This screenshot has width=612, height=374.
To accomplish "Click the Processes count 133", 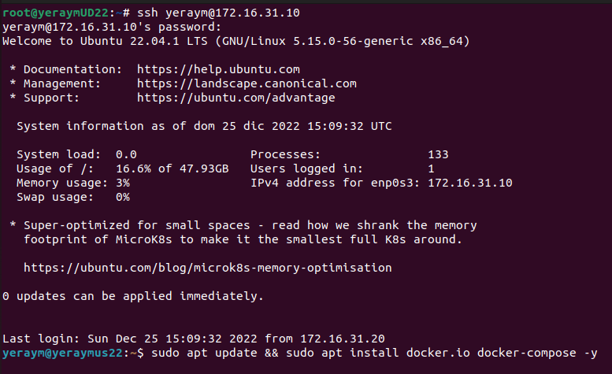I will tap(438, 154).
